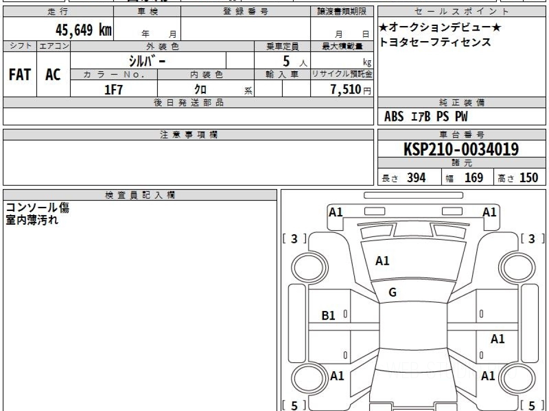Click the A1 mark on the hood
The width and height of the screenshot is (549, 411).
(382, 261)
